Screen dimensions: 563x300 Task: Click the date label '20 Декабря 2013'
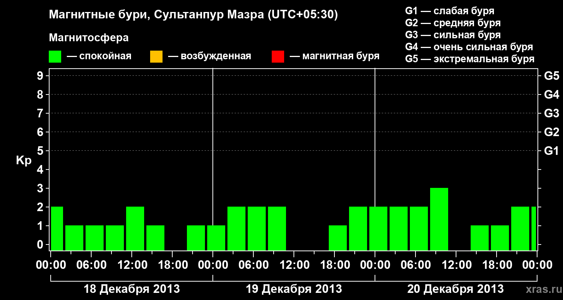(456, 289)
